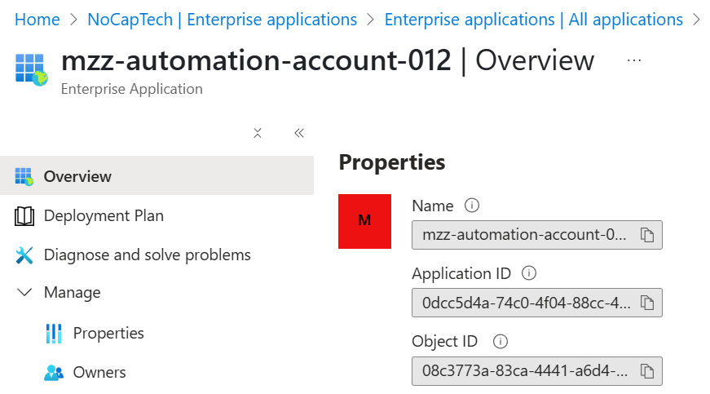Click the Manage section label
Screen dimensions: 710x394
pos(72,293)
